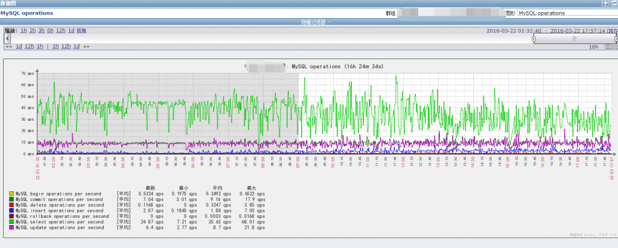This screenshot has height=248, width=618.
Task: Move back 1h using link just before the | separator
Action: [40, 46]
